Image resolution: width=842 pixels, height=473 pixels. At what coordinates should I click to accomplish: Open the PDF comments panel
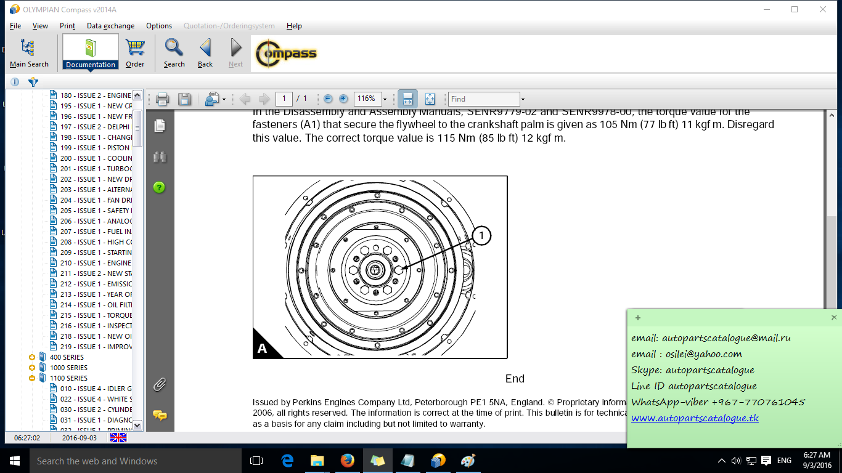(x=160, y=415)
